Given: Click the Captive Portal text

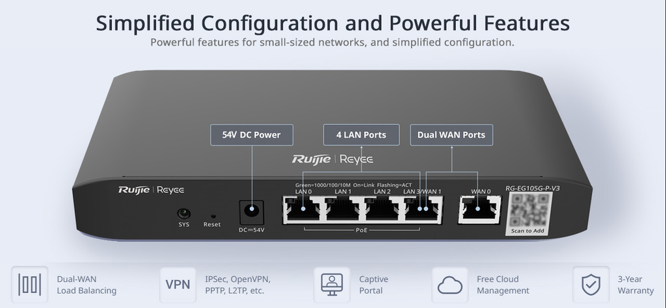Looking at the screenshot, I should click(374, 285).
